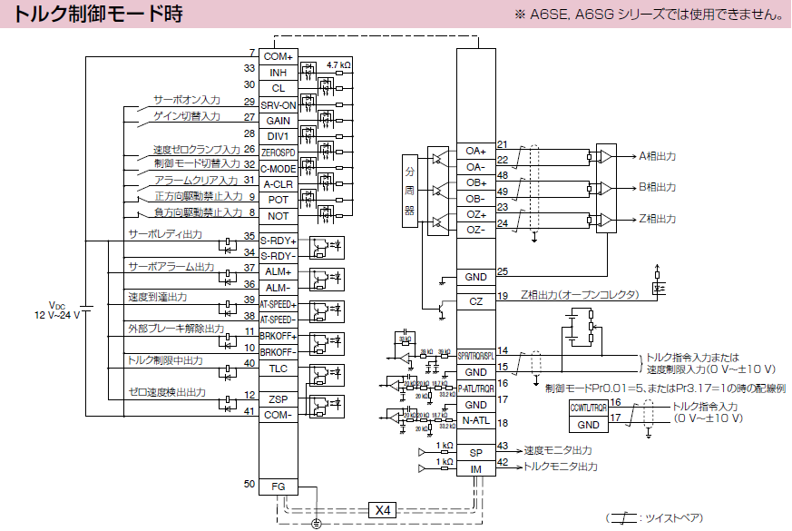Viewport: 792px width, 531px height.
Task: Select the CZ terminal label
Action: point(475,301)
